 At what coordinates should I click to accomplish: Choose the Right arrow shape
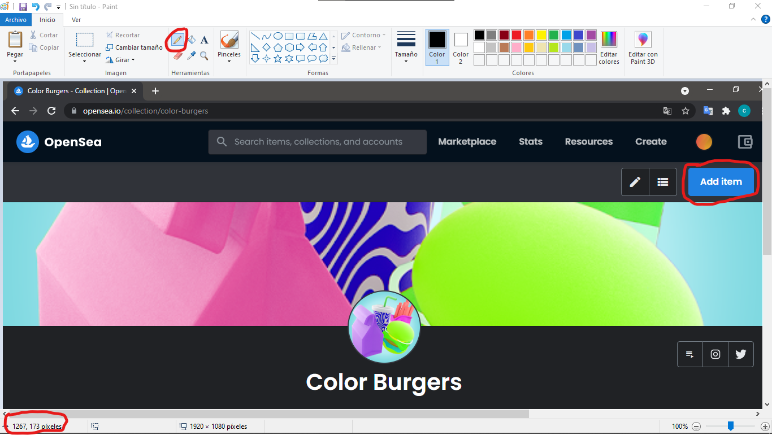300,47
